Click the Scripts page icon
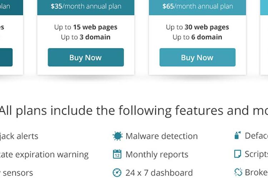 tap(237, 154)
